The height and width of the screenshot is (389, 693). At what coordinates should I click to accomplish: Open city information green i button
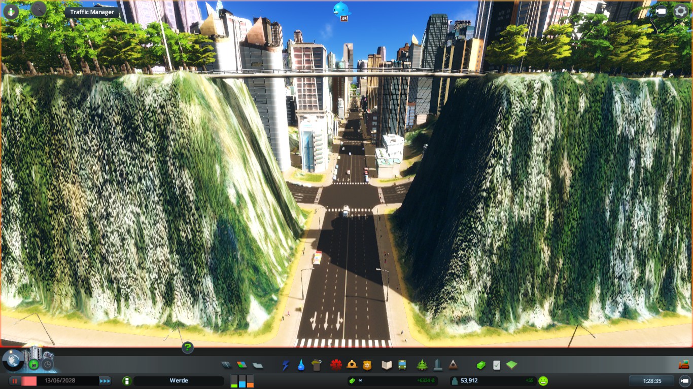(127, 381)
